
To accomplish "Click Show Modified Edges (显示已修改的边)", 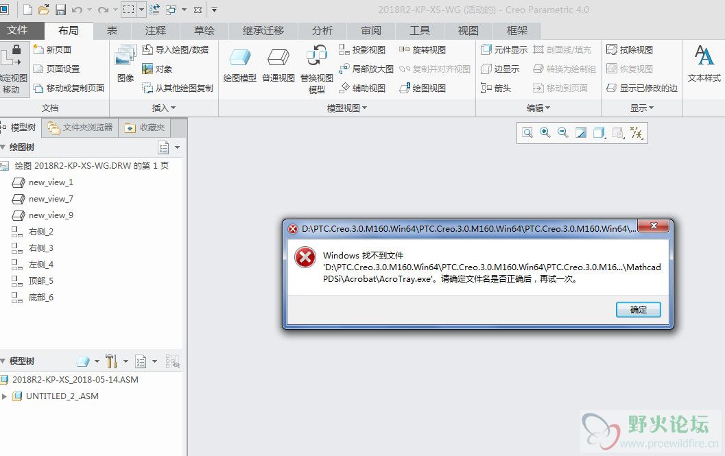I will [642, 88].
